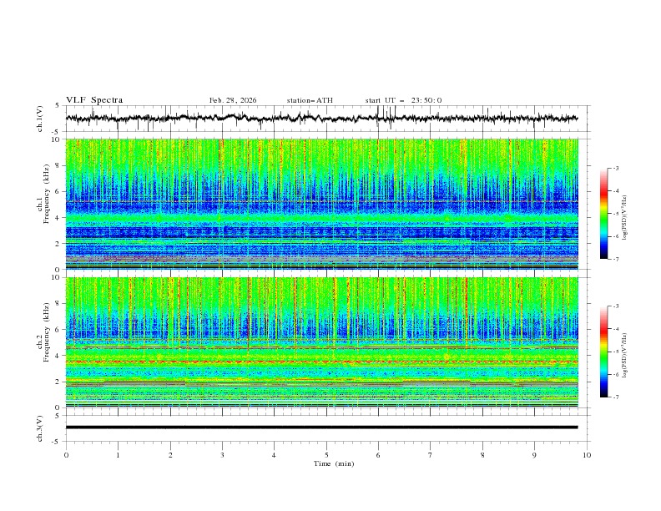The image size is (661, 511).
Task: Click the "2" kHz tick on ch.1 spectrogram
Action: pos(58,244)
